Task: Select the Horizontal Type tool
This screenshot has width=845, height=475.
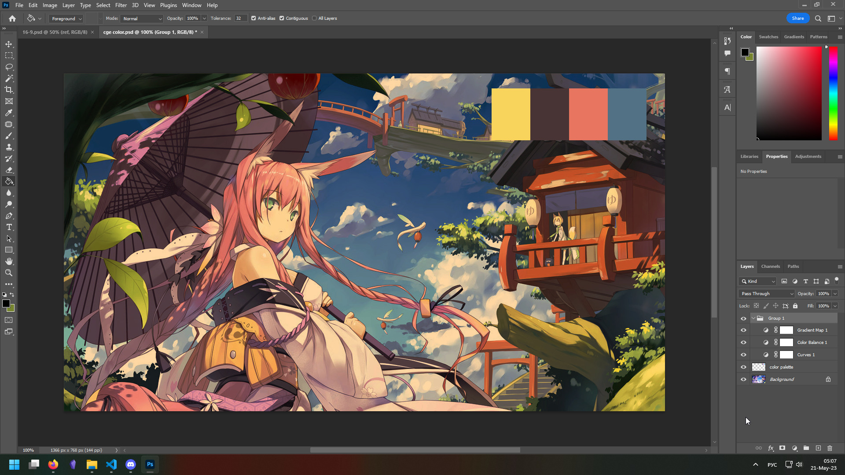Action: point(9,227)
